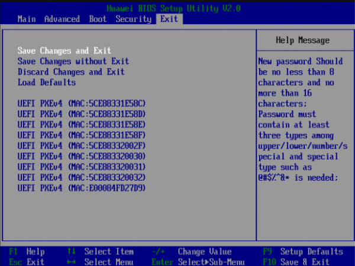This screenshot has width=355, height=266.
Task: Select UEFI PXEv4 entry MAC:5CE883320031
Action: tap(82, 167)
